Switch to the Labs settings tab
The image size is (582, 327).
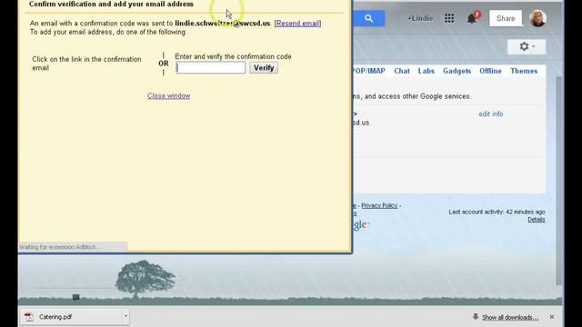[x=426, y=71]
